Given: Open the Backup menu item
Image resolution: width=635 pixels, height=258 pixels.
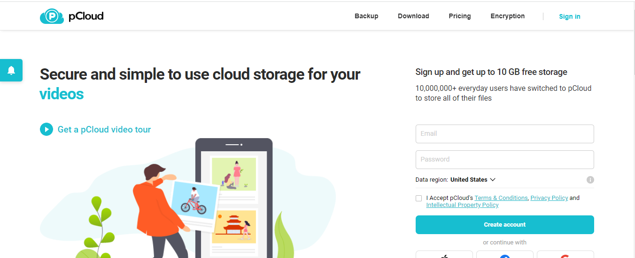Looking at the screenshot, I should [366, 16].
